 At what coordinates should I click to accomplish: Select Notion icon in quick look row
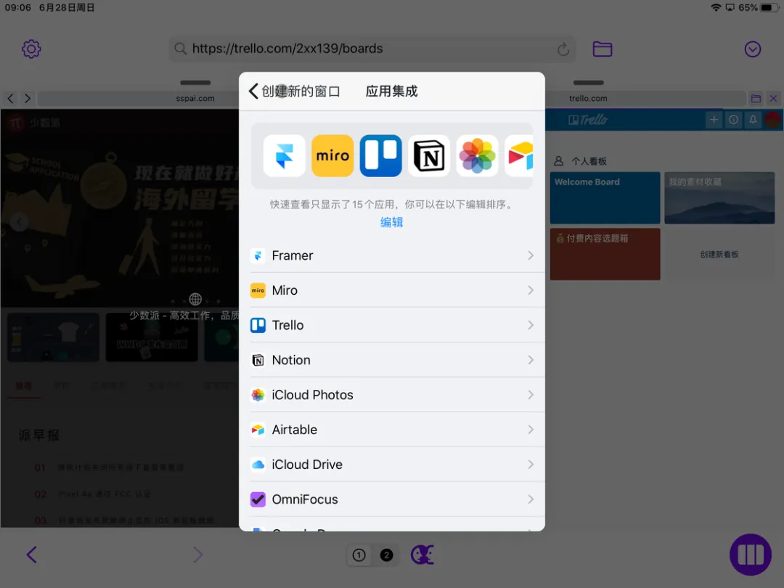tap(429, 155)
